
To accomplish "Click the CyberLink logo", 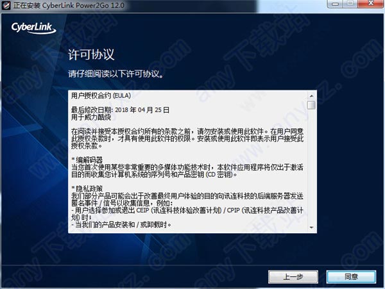I will (x=33, y=28).
